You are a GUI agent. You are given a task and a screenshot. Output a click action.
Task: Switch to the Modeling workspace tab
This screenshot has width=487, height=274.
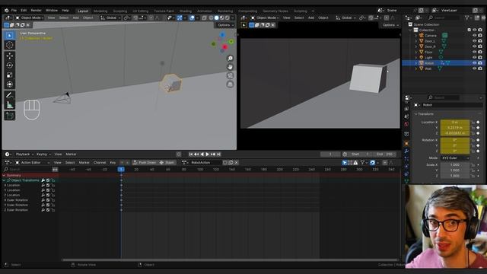pos(100,11)
